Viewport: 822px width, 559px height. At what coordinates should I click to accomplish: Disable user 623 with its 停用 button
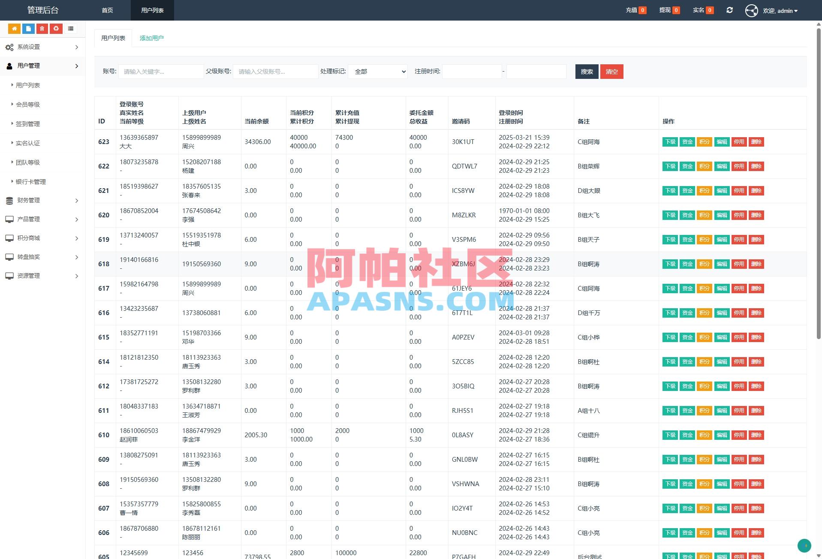[739, 141]
